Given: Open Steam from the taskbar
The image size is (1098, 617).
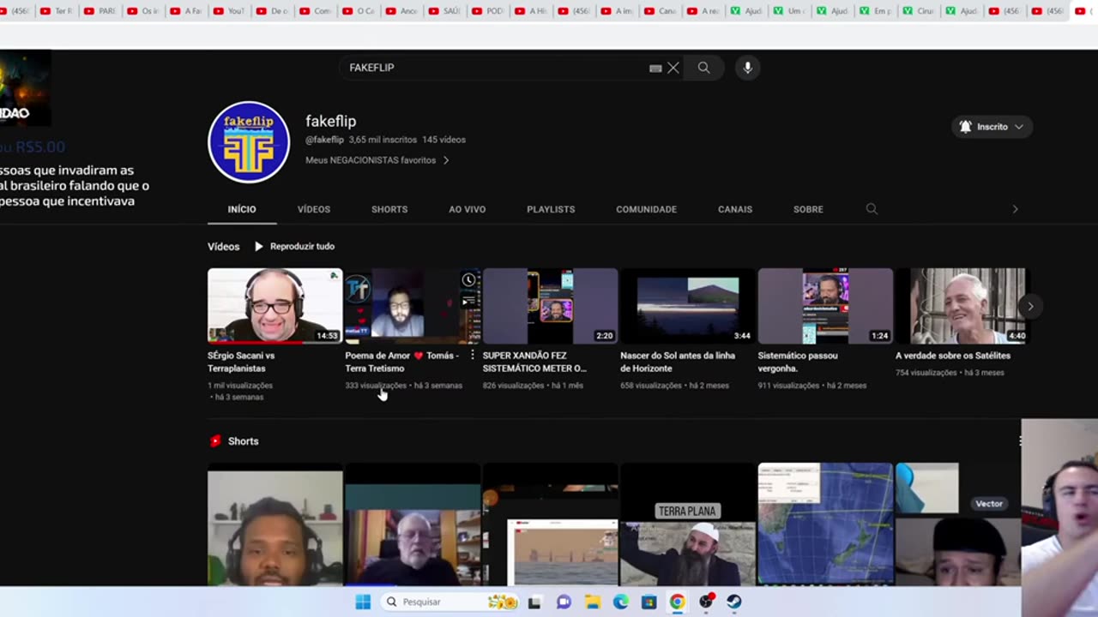Looking at the screenshot, I should [x=734, y=602].
